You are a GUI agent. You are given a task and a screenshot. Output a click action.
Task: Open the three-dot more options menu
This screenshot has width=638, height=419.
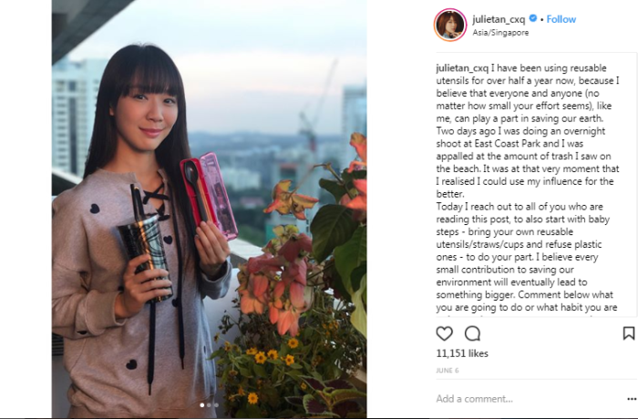(632, 399)
